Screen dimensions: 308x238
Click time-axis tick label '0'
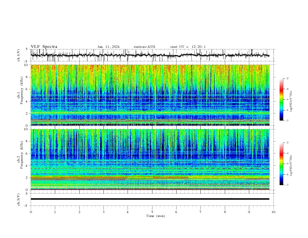tap(31, 212)
